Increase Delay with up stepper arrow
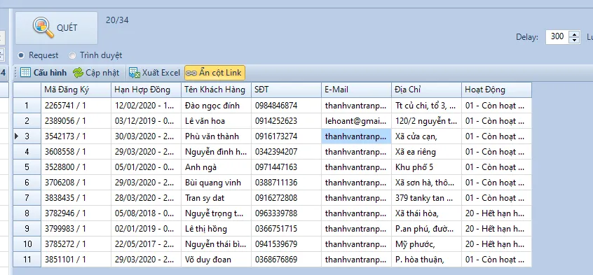593x275 pixels. [x=575, y=34]
